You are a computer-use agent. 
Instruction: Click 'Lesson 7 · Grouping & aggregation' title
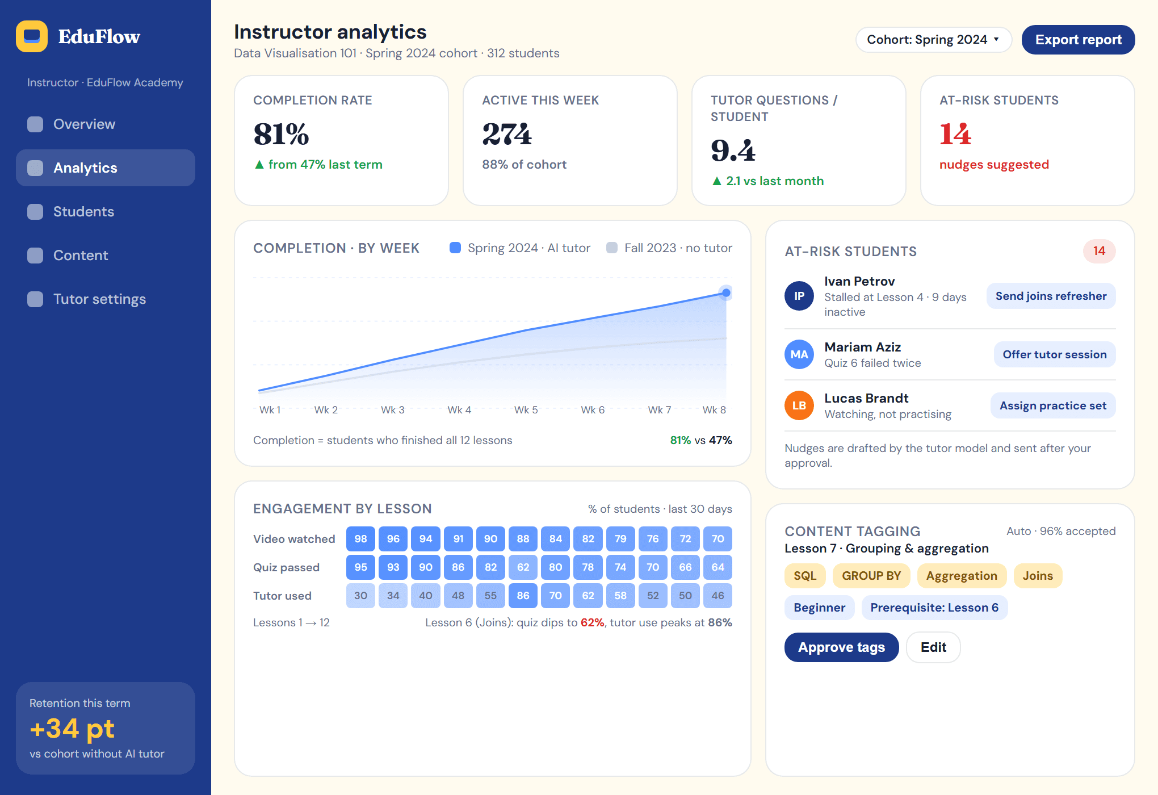coord(887,549)
